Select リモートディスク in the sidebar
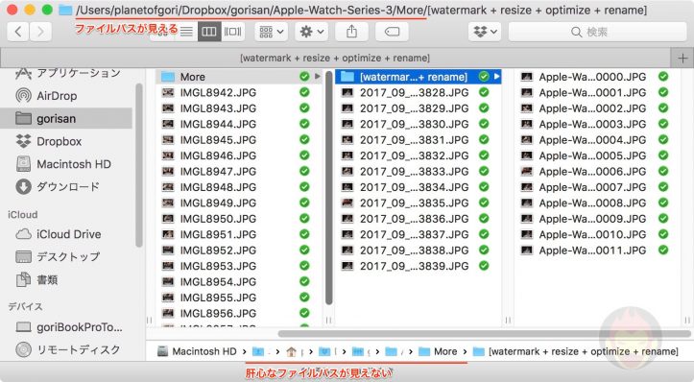This screenshot has height=382, width=694. 66,349
